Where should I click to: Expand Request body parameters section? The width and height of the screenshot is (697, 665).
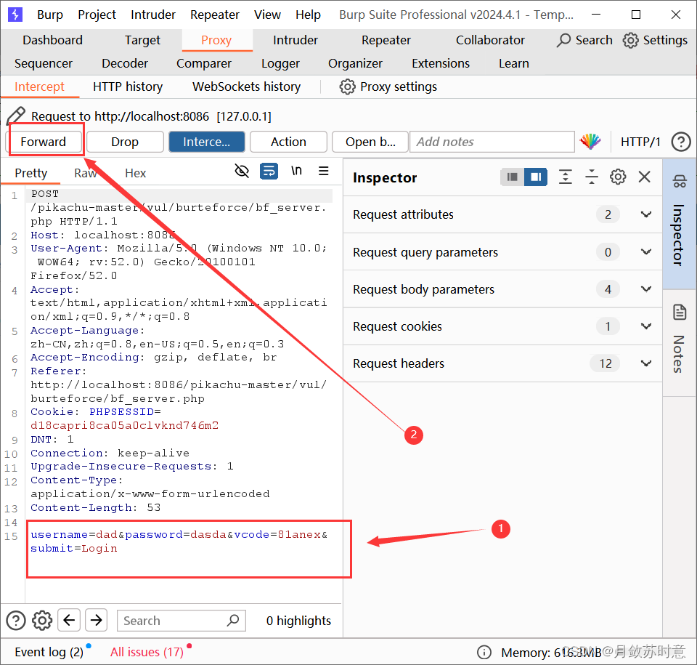point(502,289)
